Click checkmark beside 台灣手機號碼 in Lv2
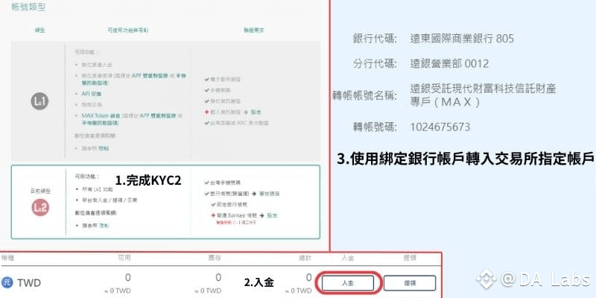The image size is (596, 298). point(206,183)
